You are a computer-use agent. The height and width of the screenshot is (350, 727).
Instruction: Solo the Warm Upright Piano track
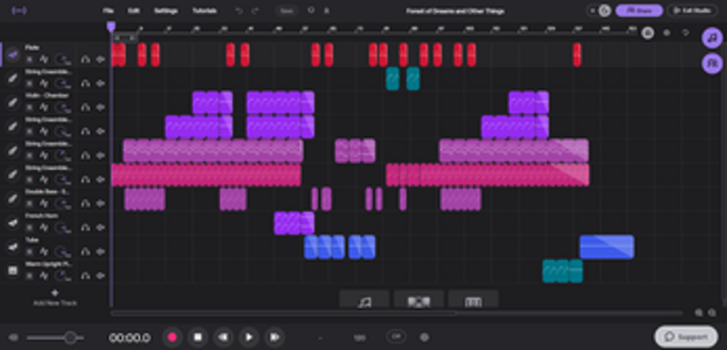tap(85, 275)
